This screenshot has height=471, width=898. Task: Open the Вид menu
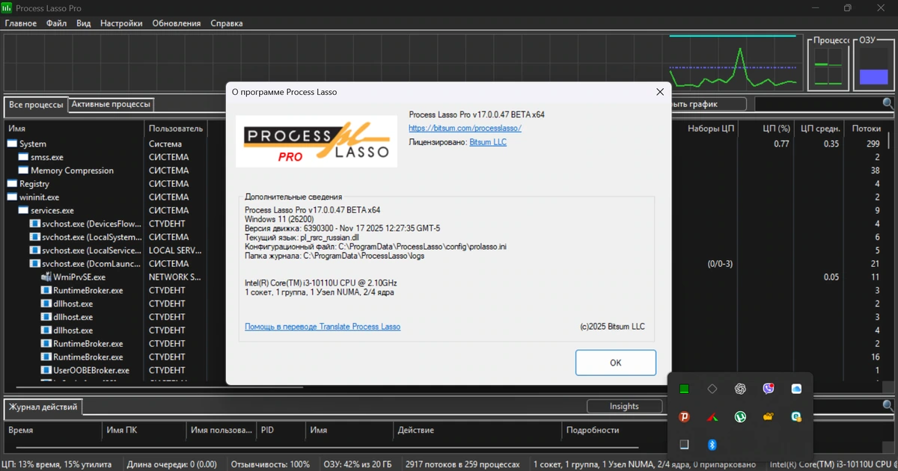coord(84,23)
